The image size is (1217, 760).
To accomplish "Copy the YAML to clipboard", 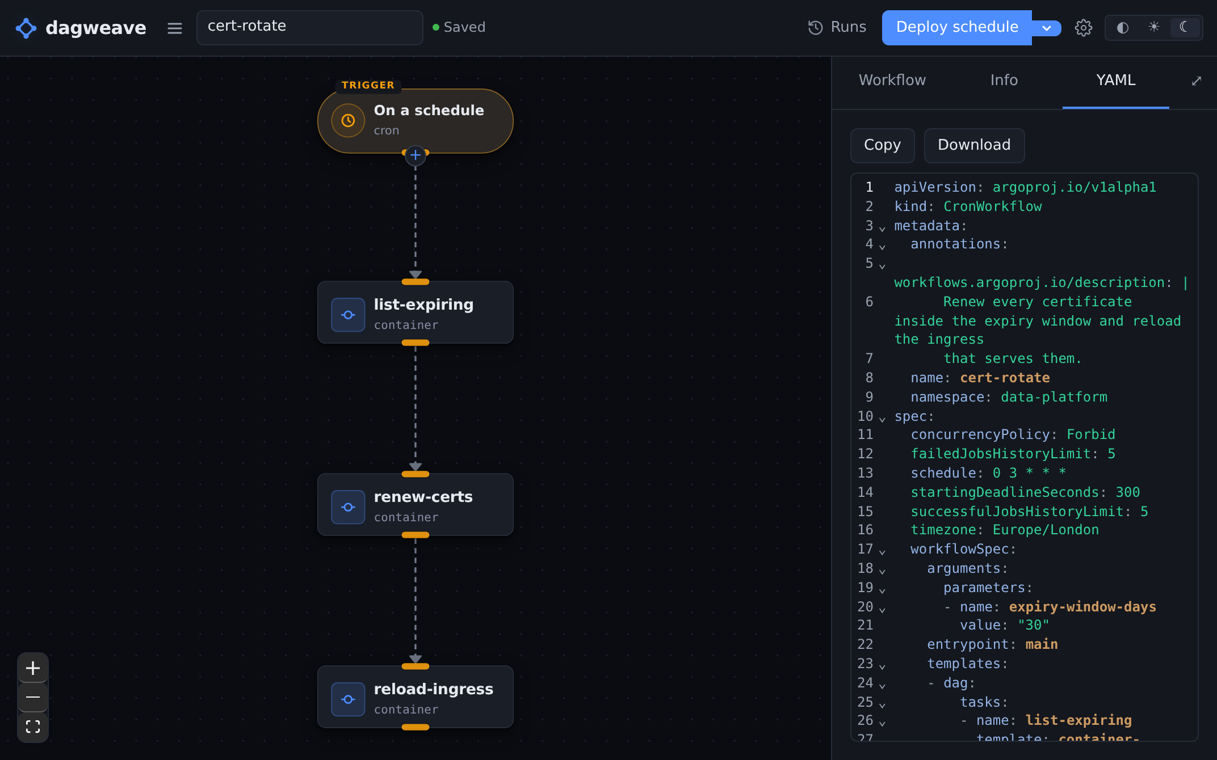I will [882, 145].
